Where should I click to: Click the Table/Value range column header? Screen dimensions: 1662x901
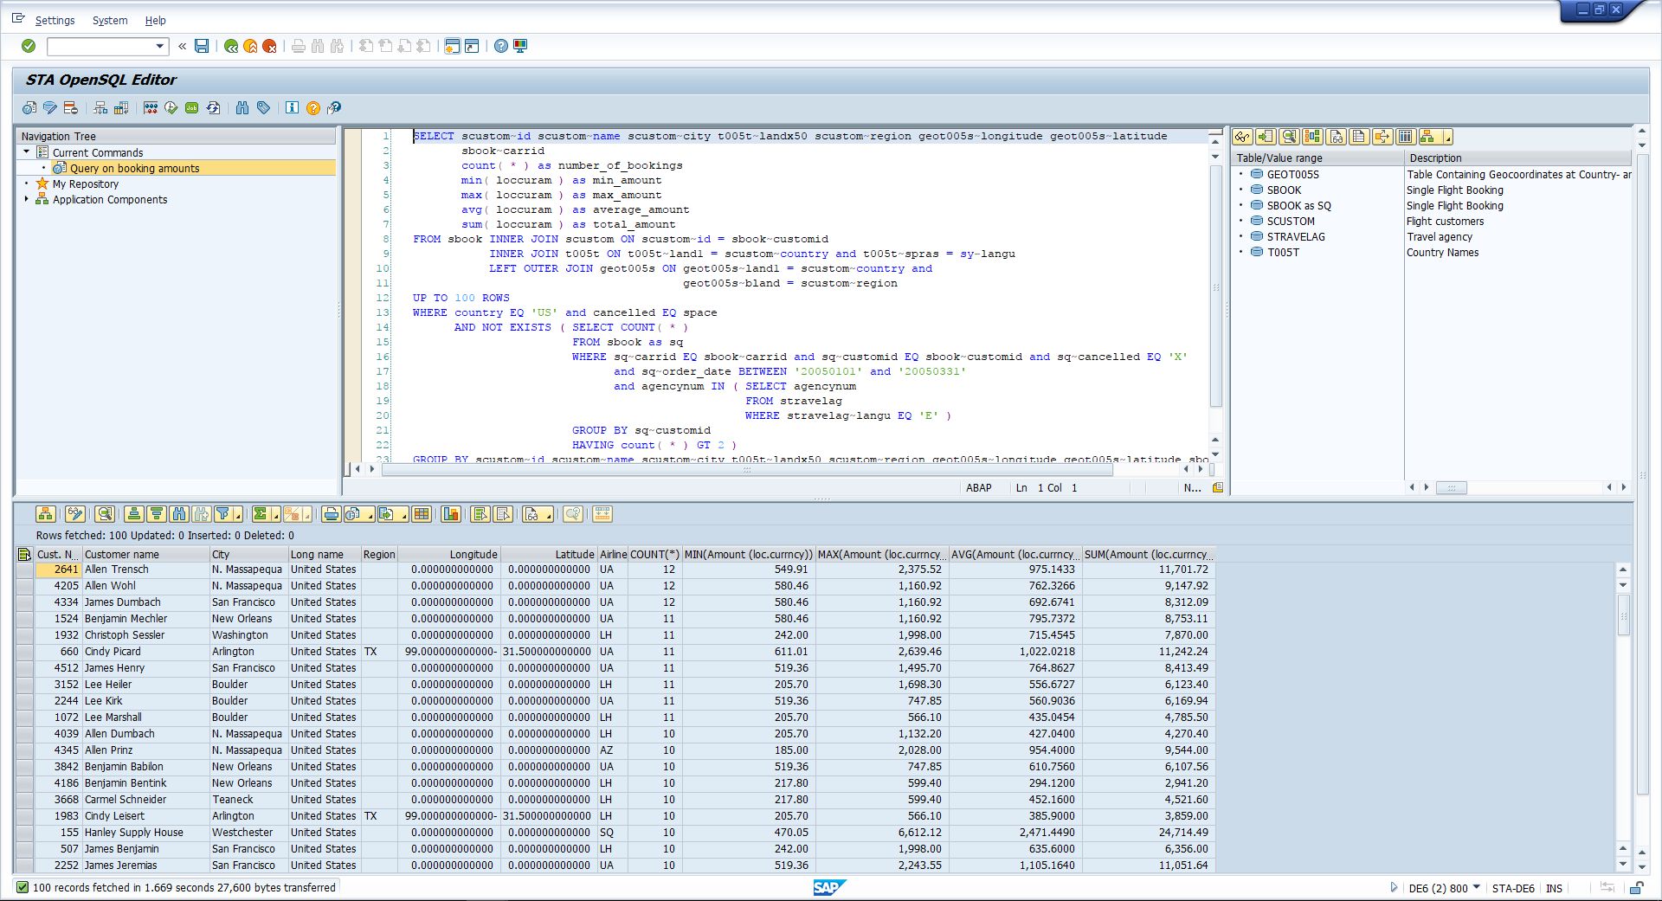(1317, 158)
